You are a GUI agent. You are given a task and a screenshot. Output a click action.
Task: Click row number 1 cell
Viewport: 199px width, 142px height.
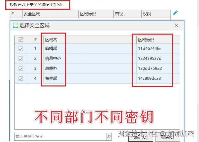(x=35, y=49)
